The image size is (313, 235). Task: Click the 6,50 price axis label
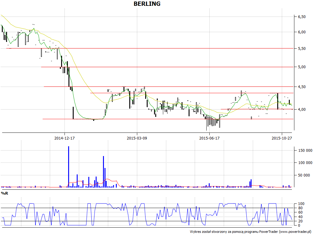[302, 17]
